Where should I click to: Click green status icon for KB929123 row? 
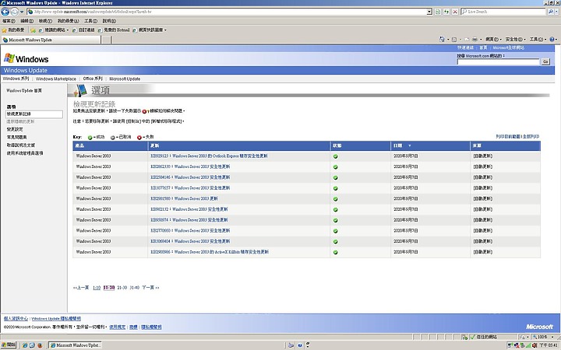(x=336, y=156)
